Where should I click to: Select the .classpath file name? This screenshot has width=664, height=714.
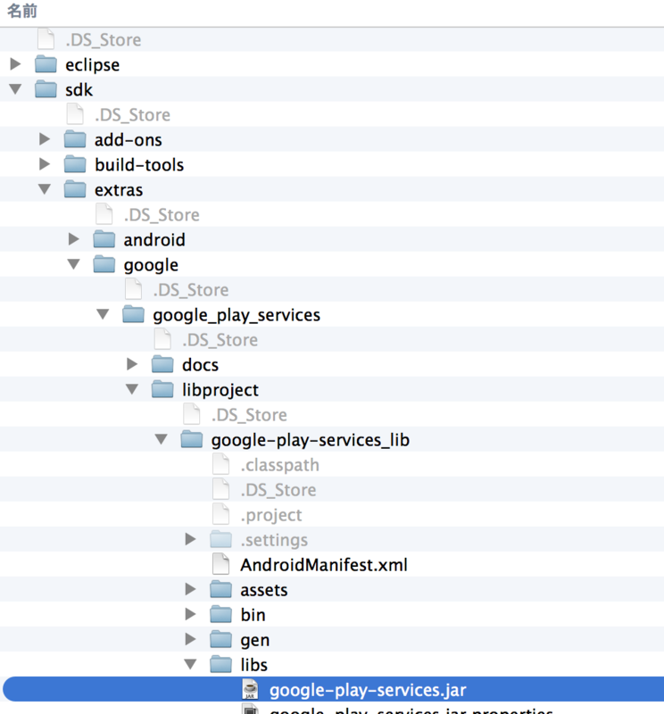click(279, 465)
